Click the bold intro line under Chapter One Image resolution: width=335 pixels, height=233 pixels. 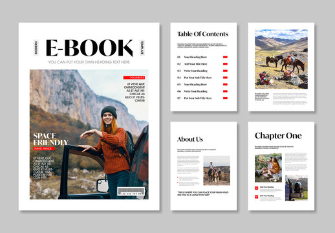click(x=274, y=148)
